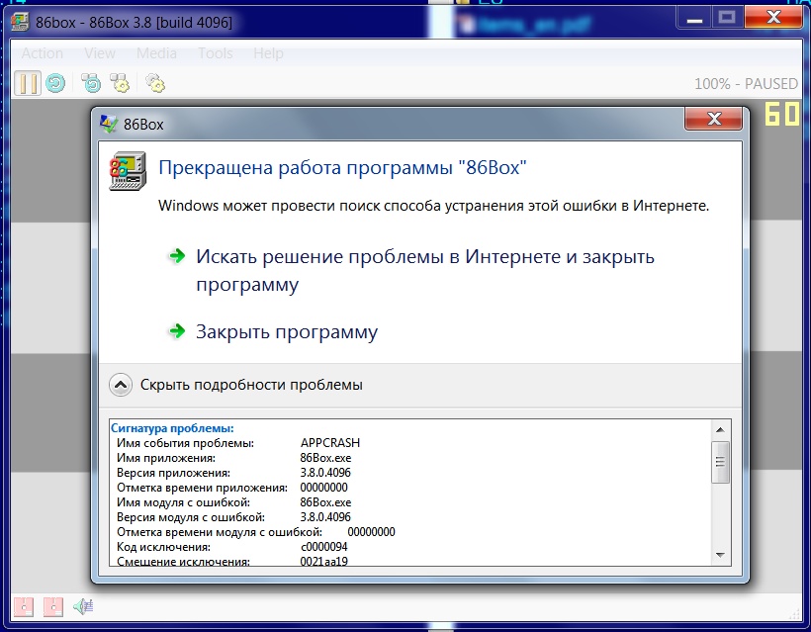Click the exception offset '0021aa19'

pos(323,562)
